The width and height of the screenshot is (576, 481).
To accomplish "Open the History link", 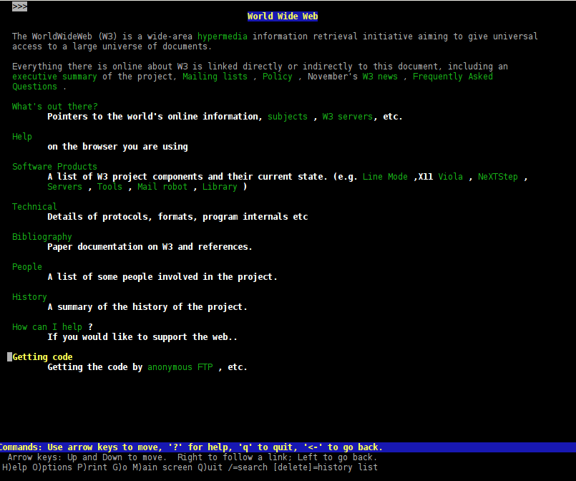I will [x=29, y=297].
